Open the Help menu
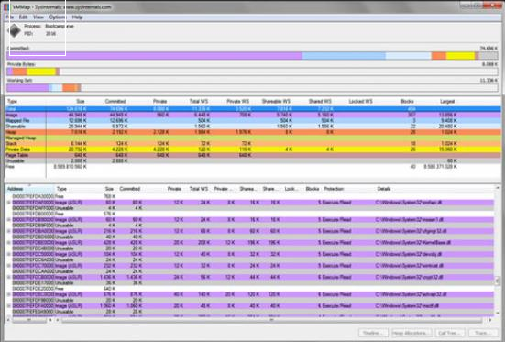This screenshot has height=342, width=505. [x=77, y=17]
